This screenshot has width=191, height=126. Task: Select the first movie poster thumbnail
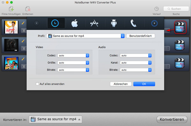coord(11,27)
